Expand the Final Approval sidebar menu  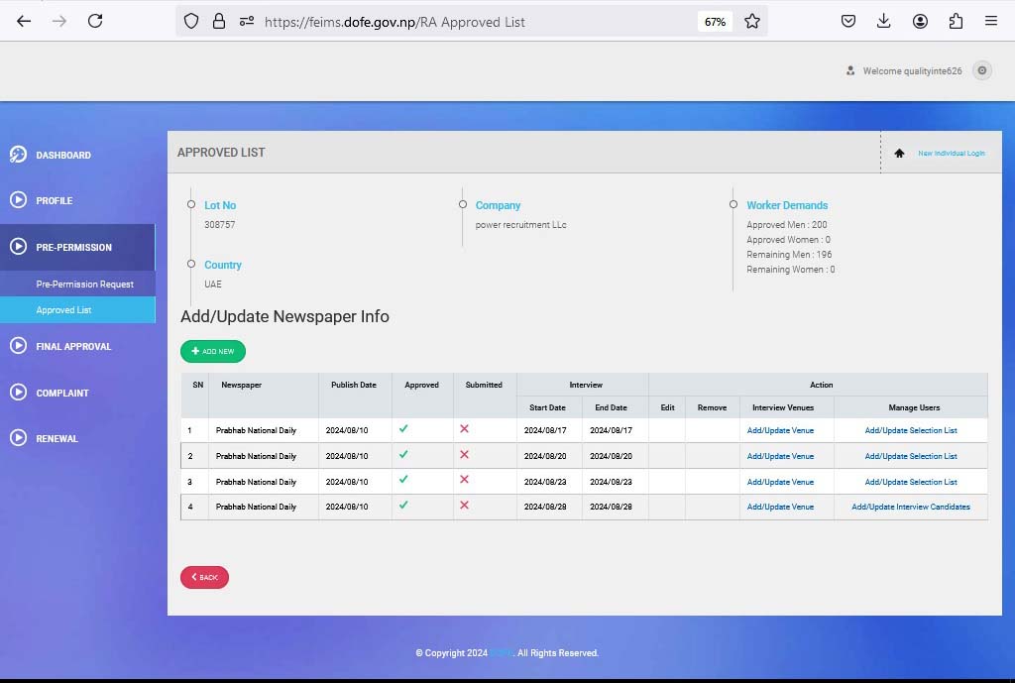coord(73,346)
